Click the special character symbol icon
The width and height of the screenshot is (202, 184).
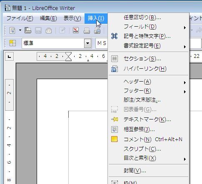(114, 36)
